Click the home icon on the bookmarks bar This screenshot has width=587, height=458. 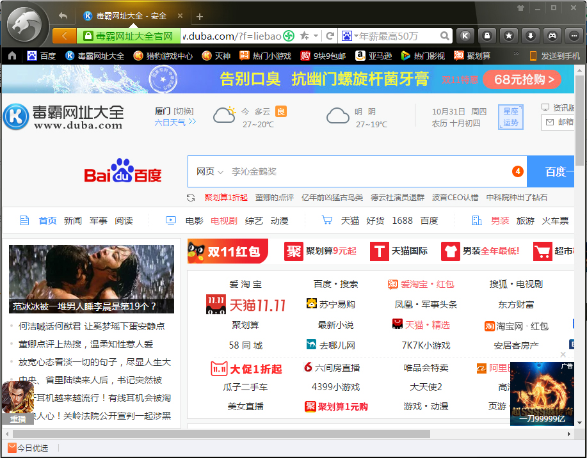pos(12,56)
